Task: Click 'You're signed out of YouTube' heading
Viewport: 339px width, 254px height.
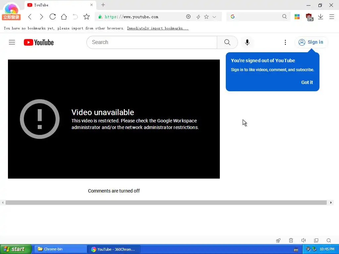Action: (x=263, y=61)
